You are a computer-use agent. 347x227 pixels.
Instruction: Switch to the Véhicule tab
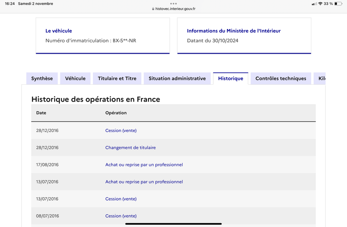click(75, 79)
